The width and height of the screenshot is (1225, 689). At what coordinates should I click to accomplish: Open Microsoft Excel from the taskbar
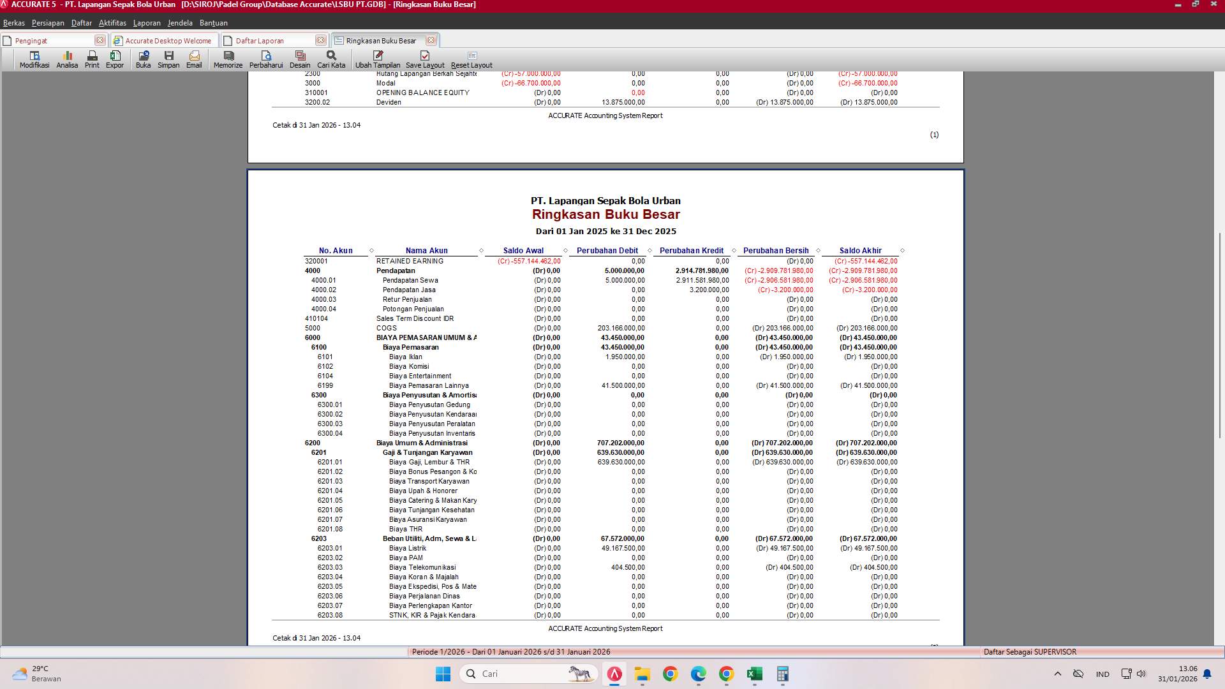pos(755,674)
